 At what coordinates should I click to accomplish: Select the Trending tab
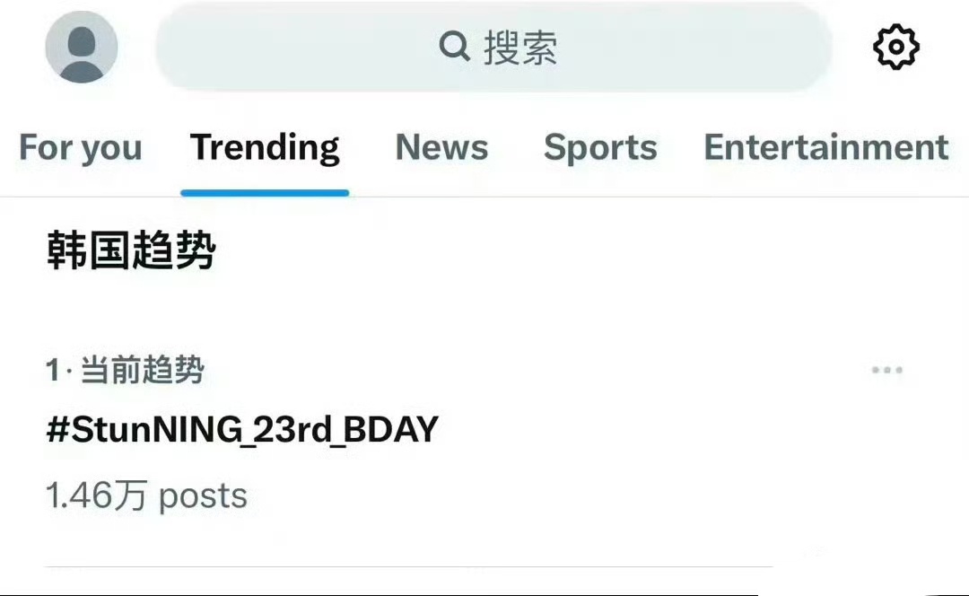[x=265, y=147]
